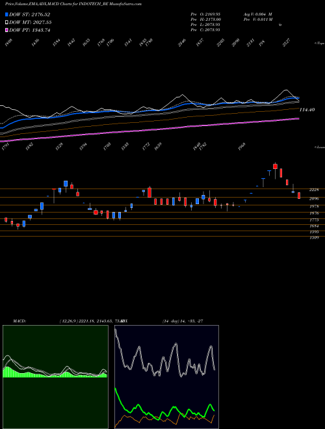Click the Pre O: 2169.95 value
The image size is (325, 429).
tap(205, 14)
